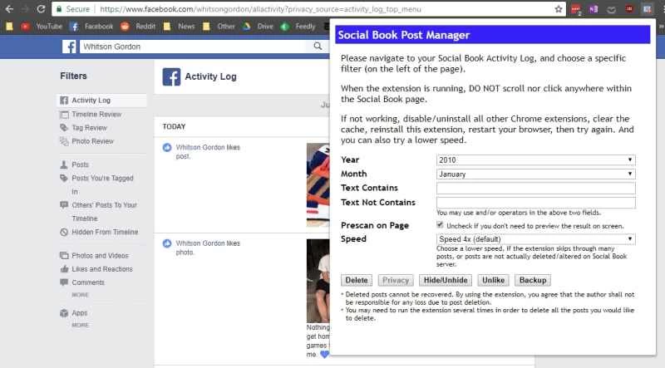
Task: Open the Speed dropdown
Action: (x=535, y=239)
